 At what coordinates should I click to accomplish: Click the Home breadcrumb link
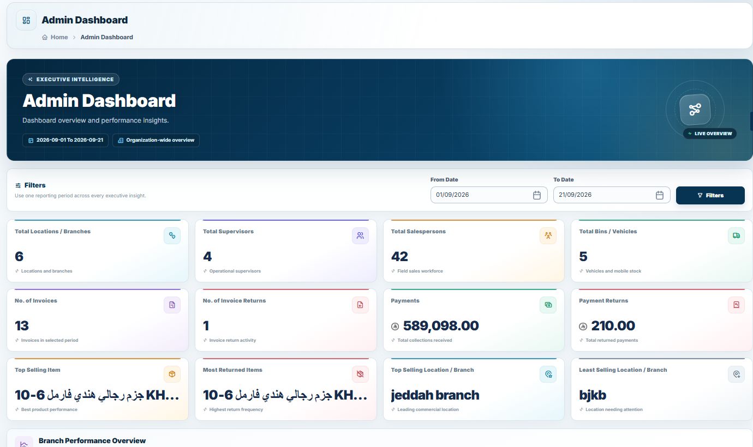[x=55, y=37]
